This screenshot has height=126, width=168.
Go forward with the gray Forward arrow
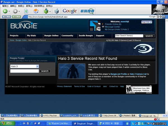point(15,11)
